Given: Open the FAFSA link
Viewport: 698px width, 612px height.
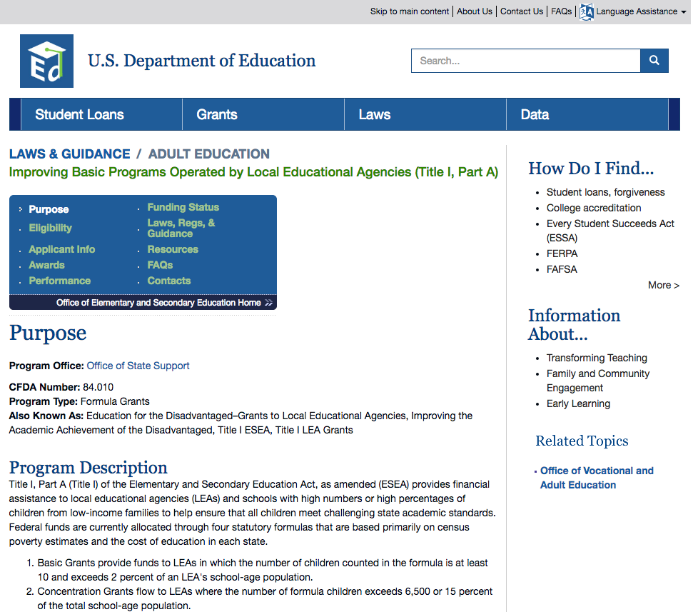Looking at the screenshot, I should click(562, 269).
